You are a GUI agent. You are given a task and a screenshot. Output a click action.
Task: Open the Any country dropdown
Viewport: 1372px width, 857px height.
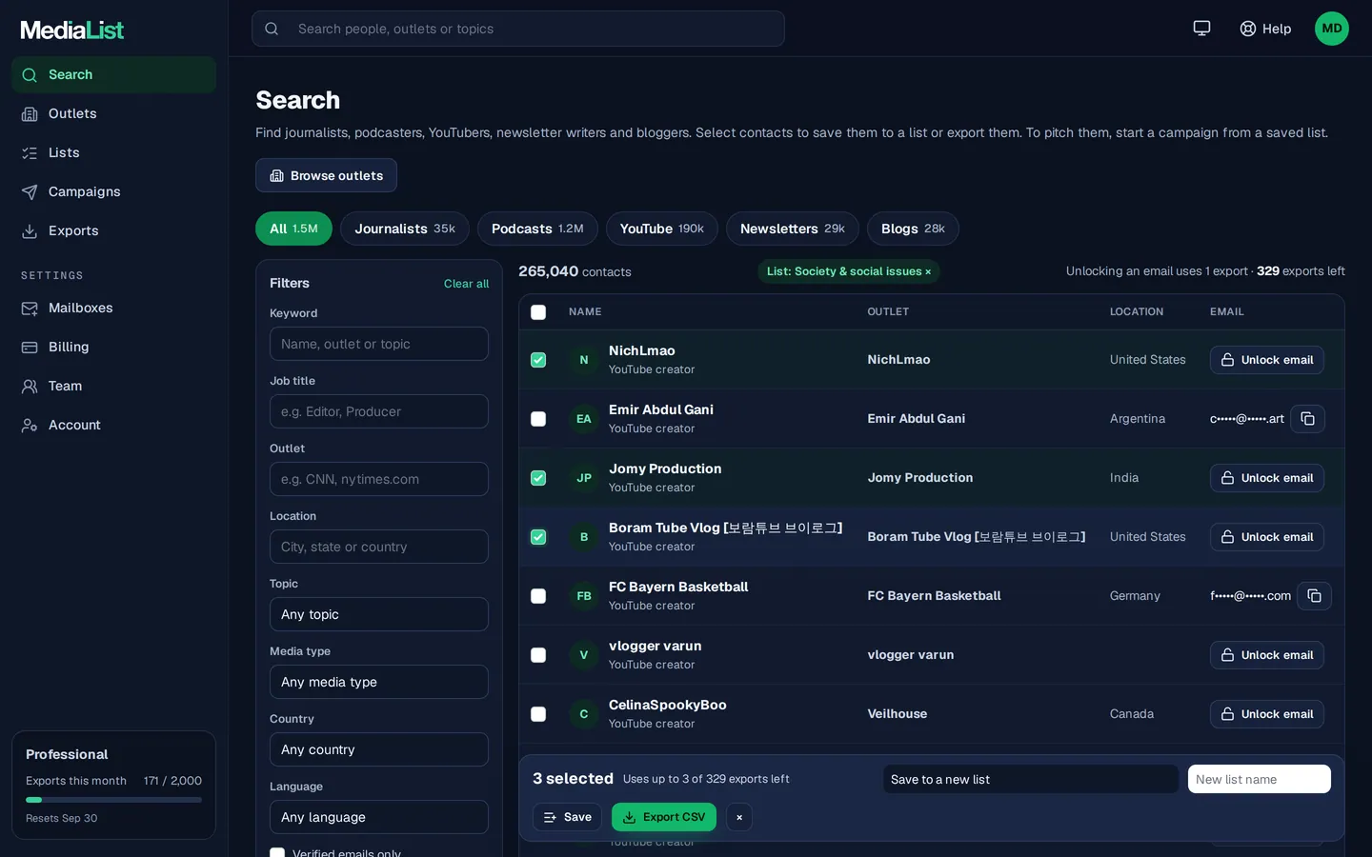379,749
